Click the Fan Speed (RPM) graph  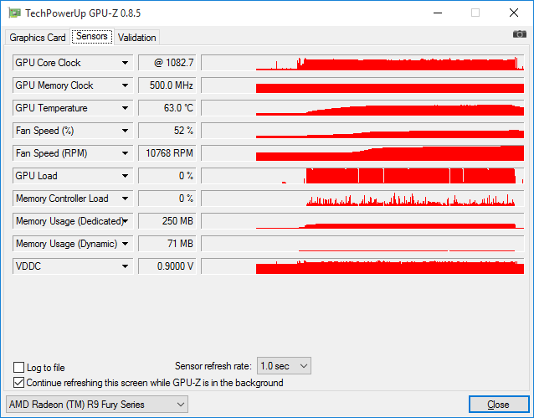(x=362, y=153)
